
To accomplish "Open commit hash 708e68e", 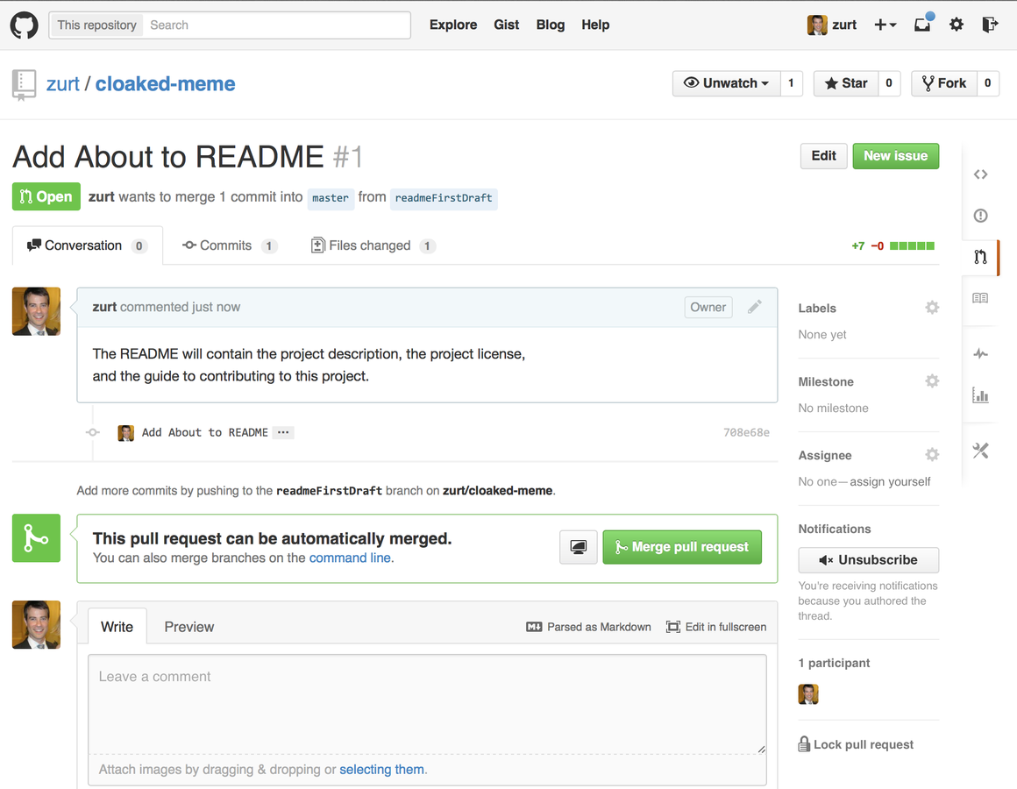I will point(747,432).
